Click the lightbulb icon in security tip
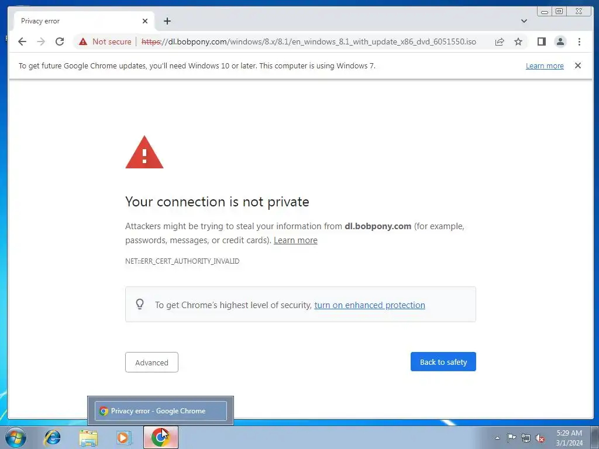 tap(140, 304)
